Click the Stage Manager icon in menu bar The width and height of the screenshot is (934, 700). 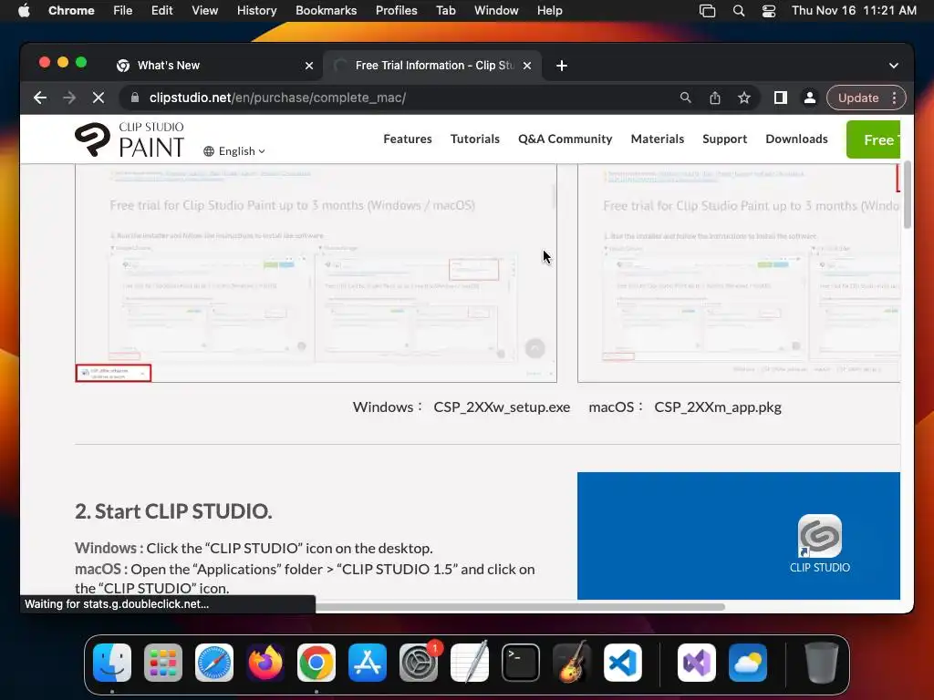pos(707,10)
